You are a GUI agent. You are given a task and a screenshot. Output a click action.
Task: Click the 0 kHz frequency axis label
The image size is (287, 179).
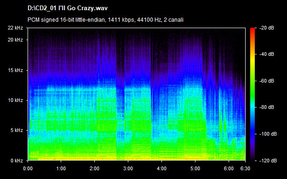(17, 161)
